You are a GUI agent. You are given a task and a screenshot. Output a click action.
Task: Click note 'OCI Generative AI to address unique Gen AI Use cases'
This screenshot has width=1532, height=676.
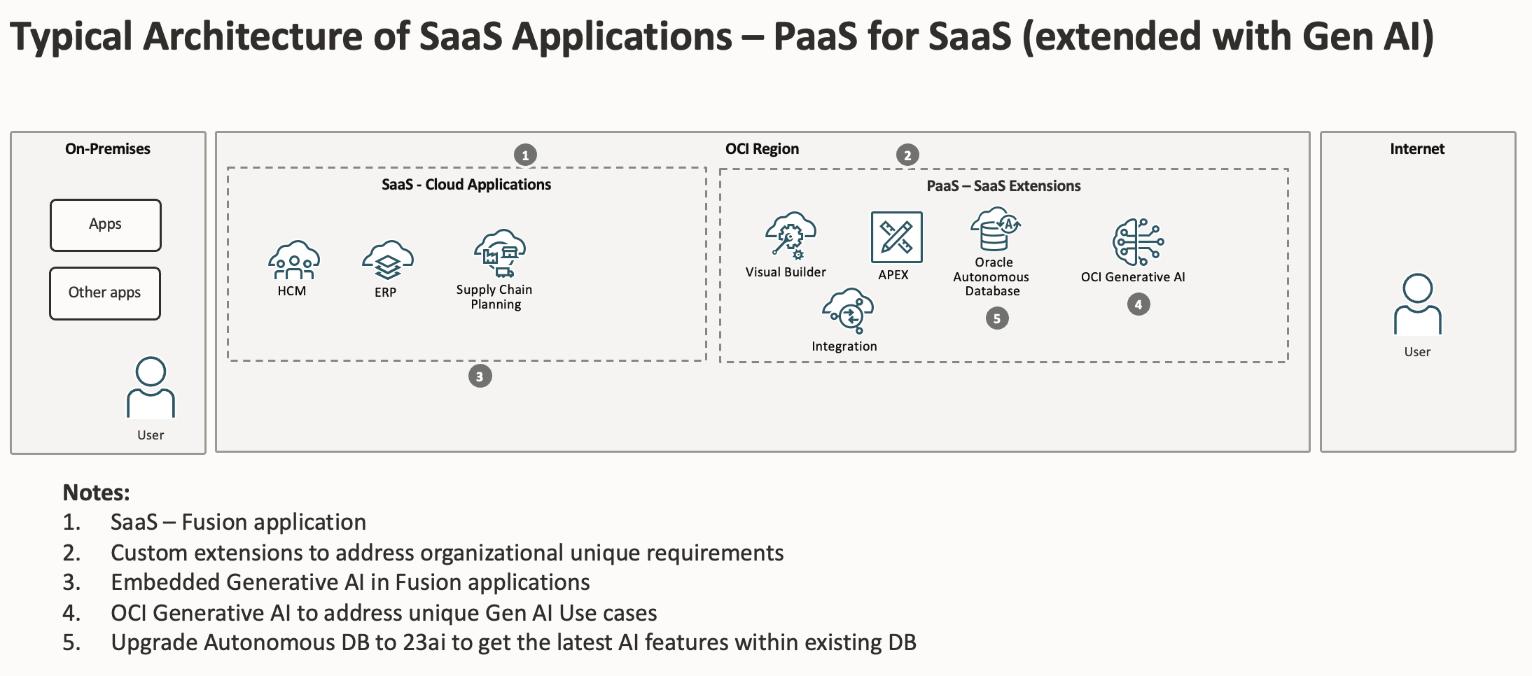tap(384, 613)
